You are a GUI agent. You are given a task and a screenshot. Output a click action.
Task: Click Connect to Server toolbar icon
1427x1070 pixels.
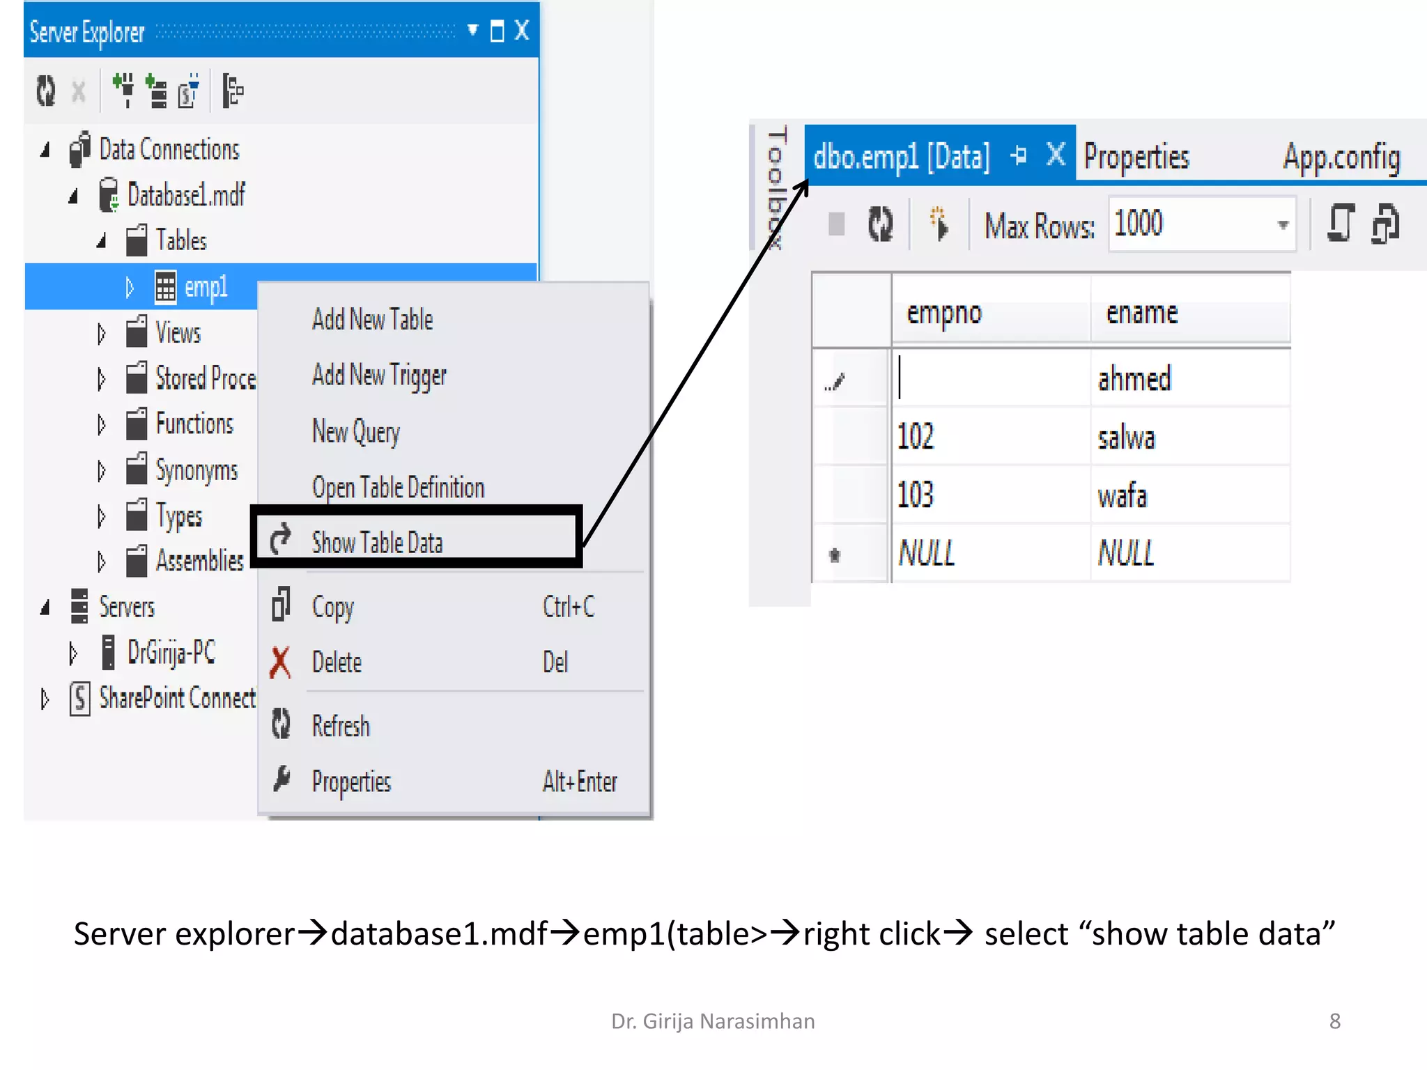[x=156, y=91]
